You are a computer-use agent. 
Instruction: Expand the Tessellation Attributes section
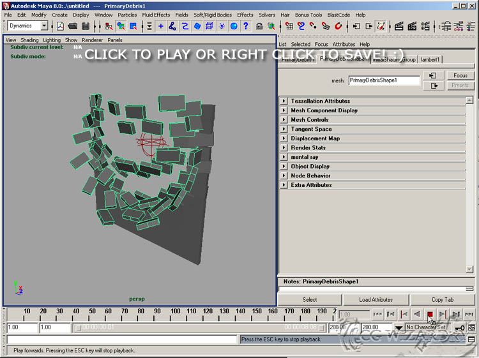pyautogui.click(x=284, y=101)
